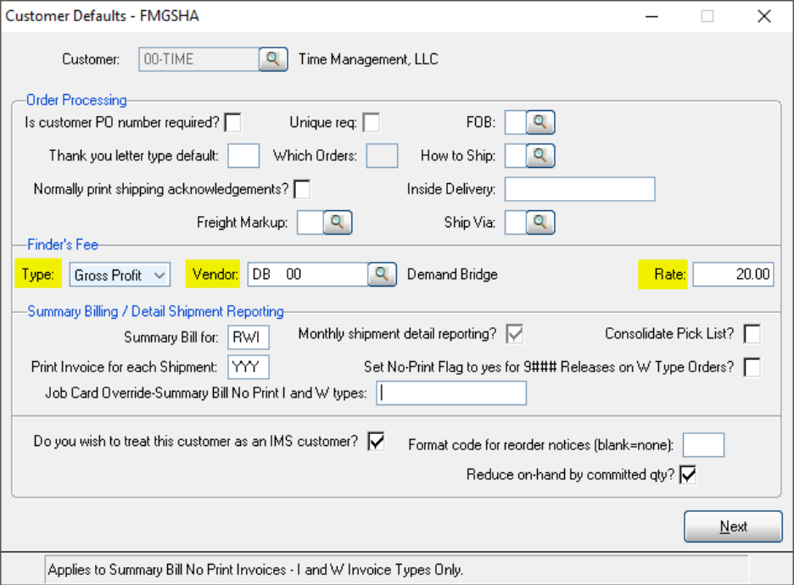Click the Ship Via input field

516,223
